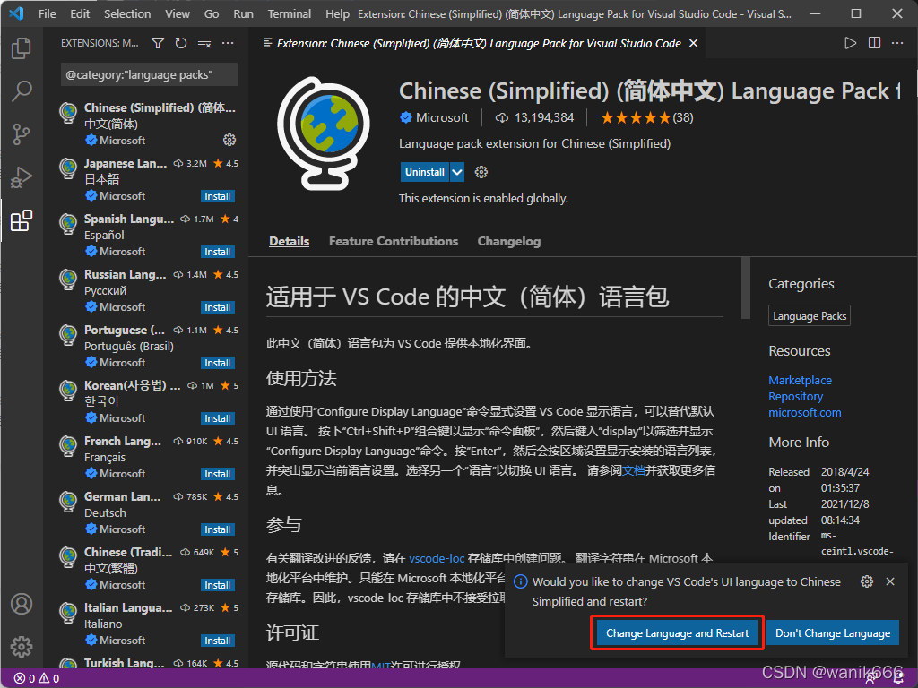The height and width of the screenshot is (688, 918).
Task: Install the Spanish Language Pack
Action: [x=217, y=252]
